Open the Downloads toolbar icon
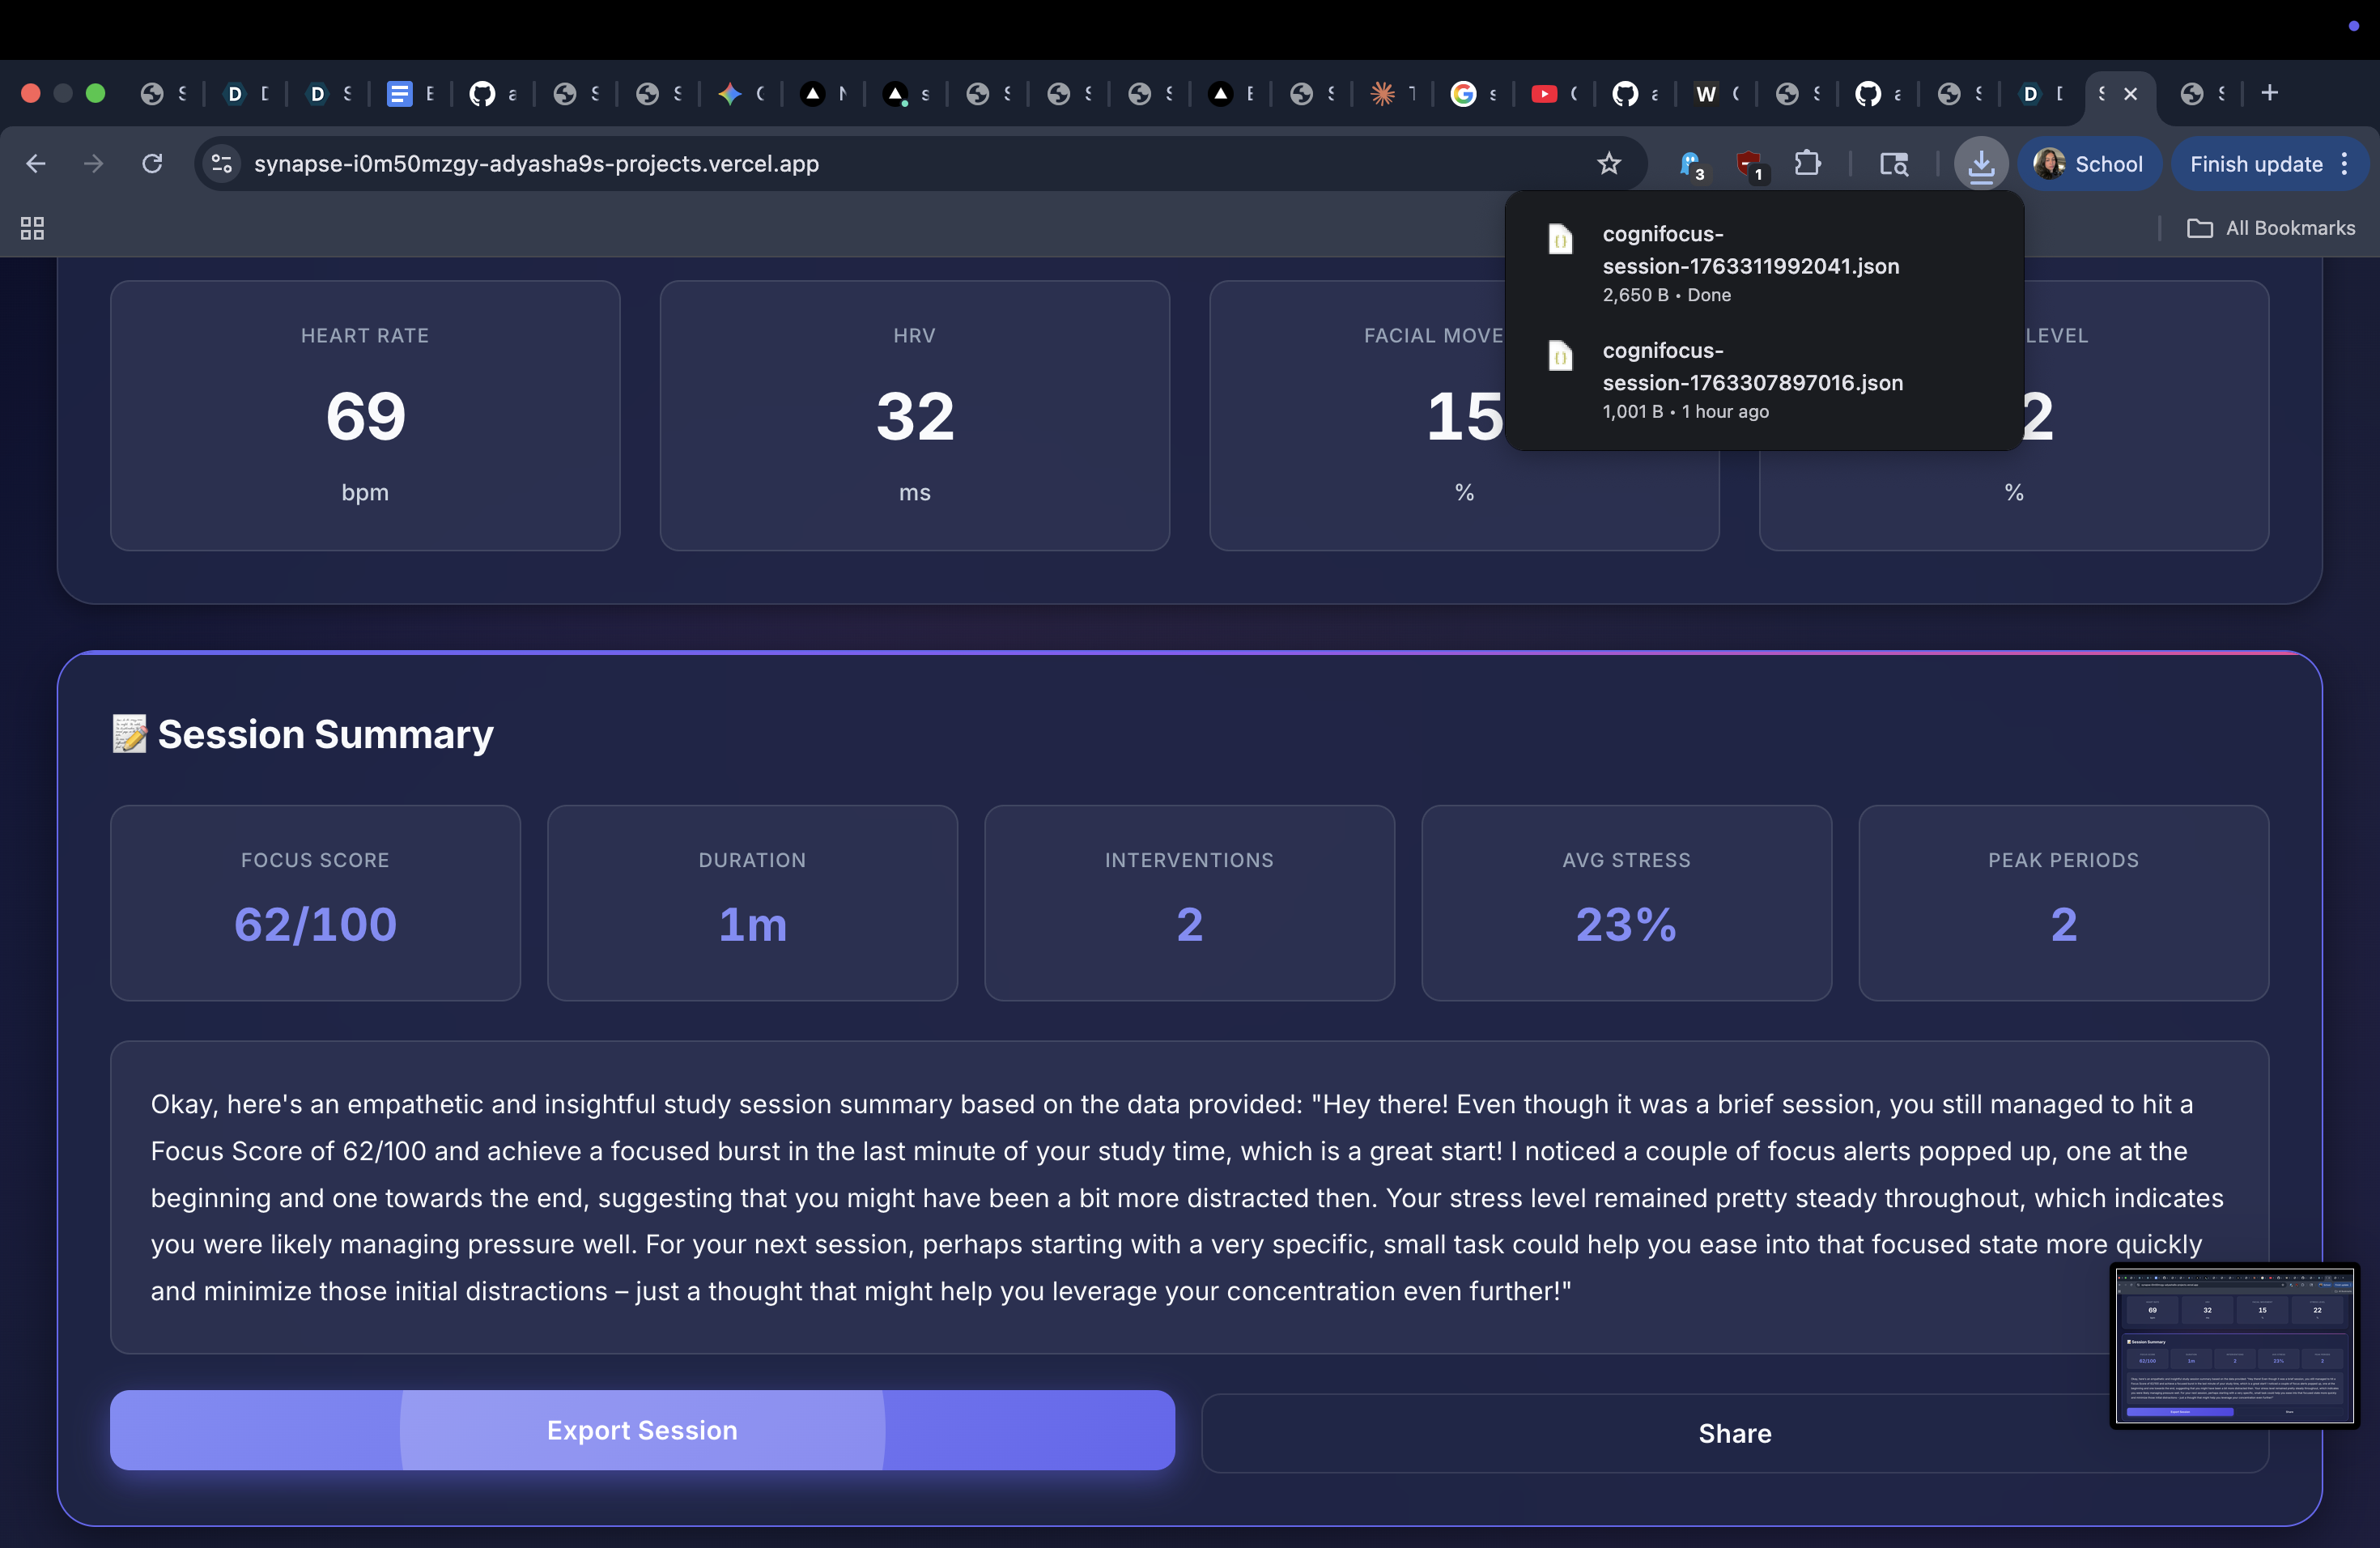Viewport: 2380px width, 1548px height. 1980,163
